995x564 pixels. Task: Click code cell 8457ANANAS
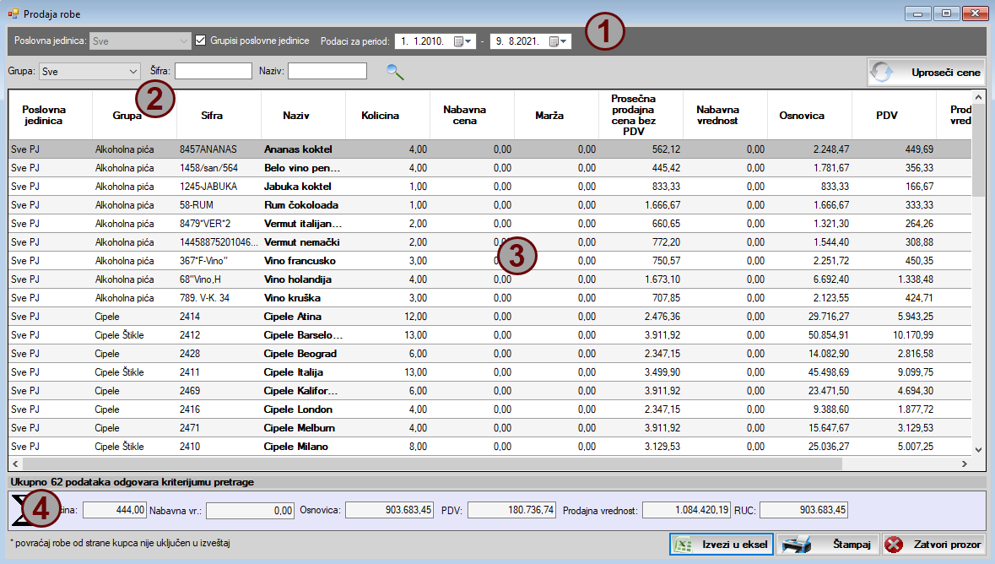pos(219,149)
